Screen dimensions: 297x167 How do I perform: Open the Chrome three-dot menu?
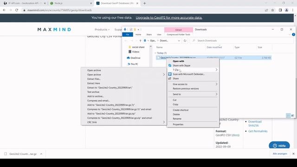coord(293,10)
